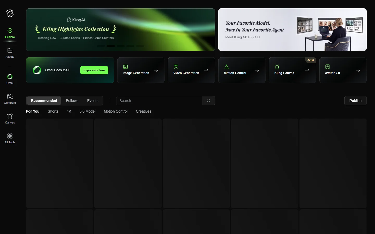This screenshot has height=234, width=375.
Task: Open the Kling Highlights Collection banner
Action: 121,30
